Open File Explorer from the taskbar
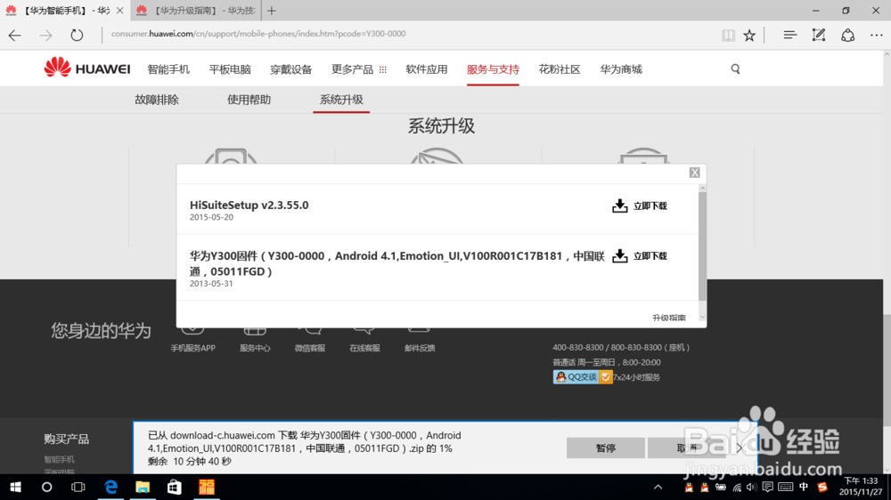This screenshot has width=891, height=500. 143,487
